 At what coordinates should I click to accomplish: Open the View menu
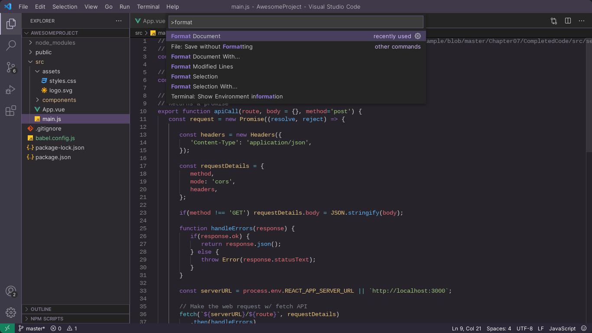tap(91, 7)
